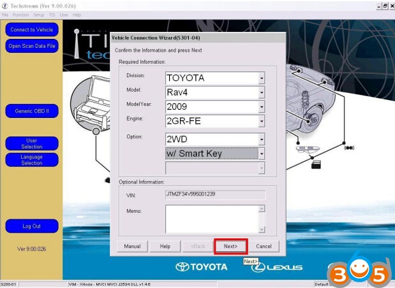The height and width of the screenshot is (288, 395).
Task: Click the Manual button in wizard
Action: click(x=132, y=246)
